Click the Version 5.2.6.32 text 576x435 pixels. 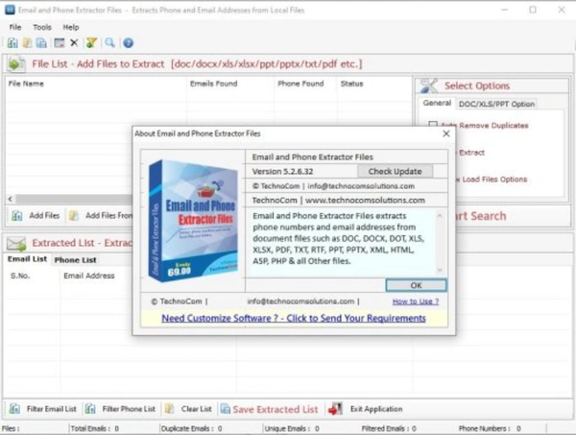click(x=282, y=171)
